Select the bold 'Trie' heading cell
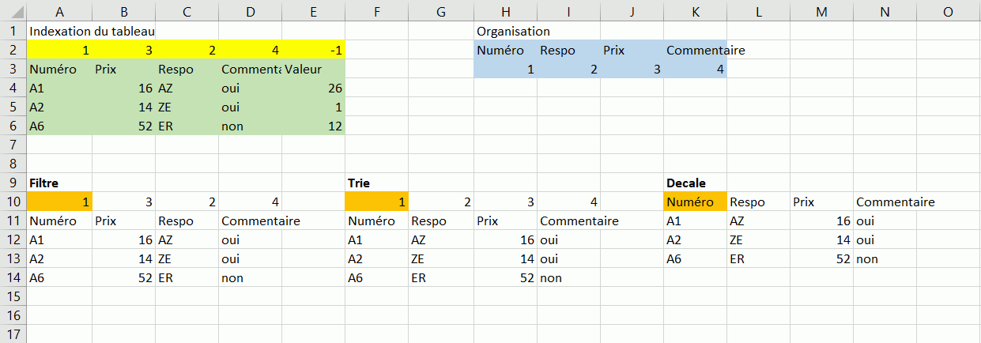Screen dimensions: 981x343 coord(378,183)
